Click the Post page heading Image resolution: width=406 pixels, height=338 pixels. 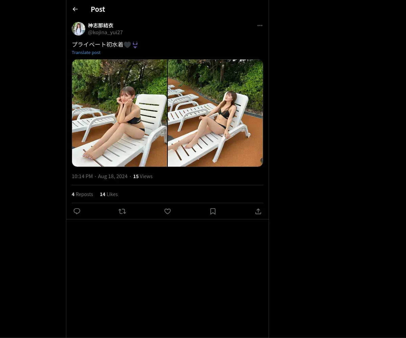tap(98, 9)
